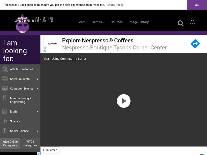Click the Math calculator icon

(x=5, y=112)
